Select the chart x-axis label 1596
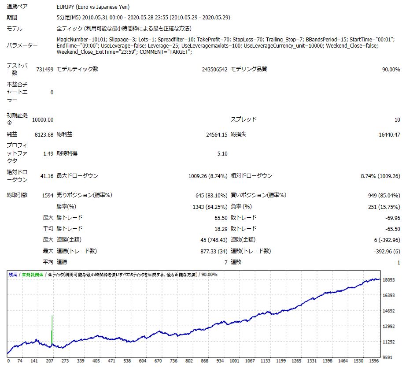The height and width of the screenshot is (368, 406). pos(374,361)
